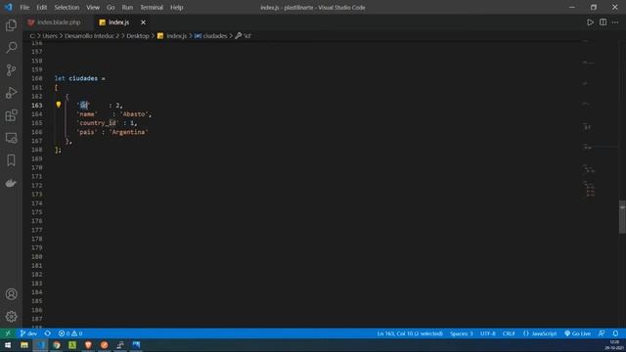This screenshot has width=626, height=352.
Task: Open the Selection menu
Action: tap(67, 7)
